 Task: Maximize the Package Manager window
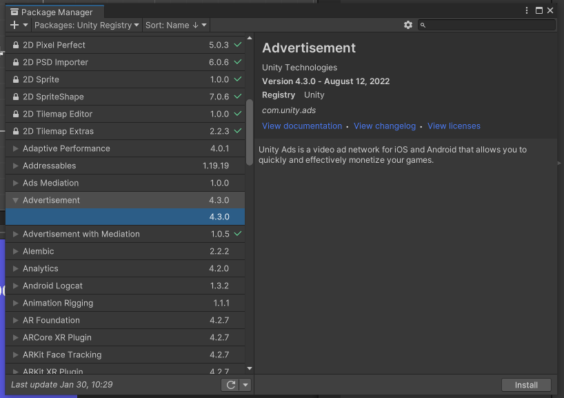coord(538,10)
